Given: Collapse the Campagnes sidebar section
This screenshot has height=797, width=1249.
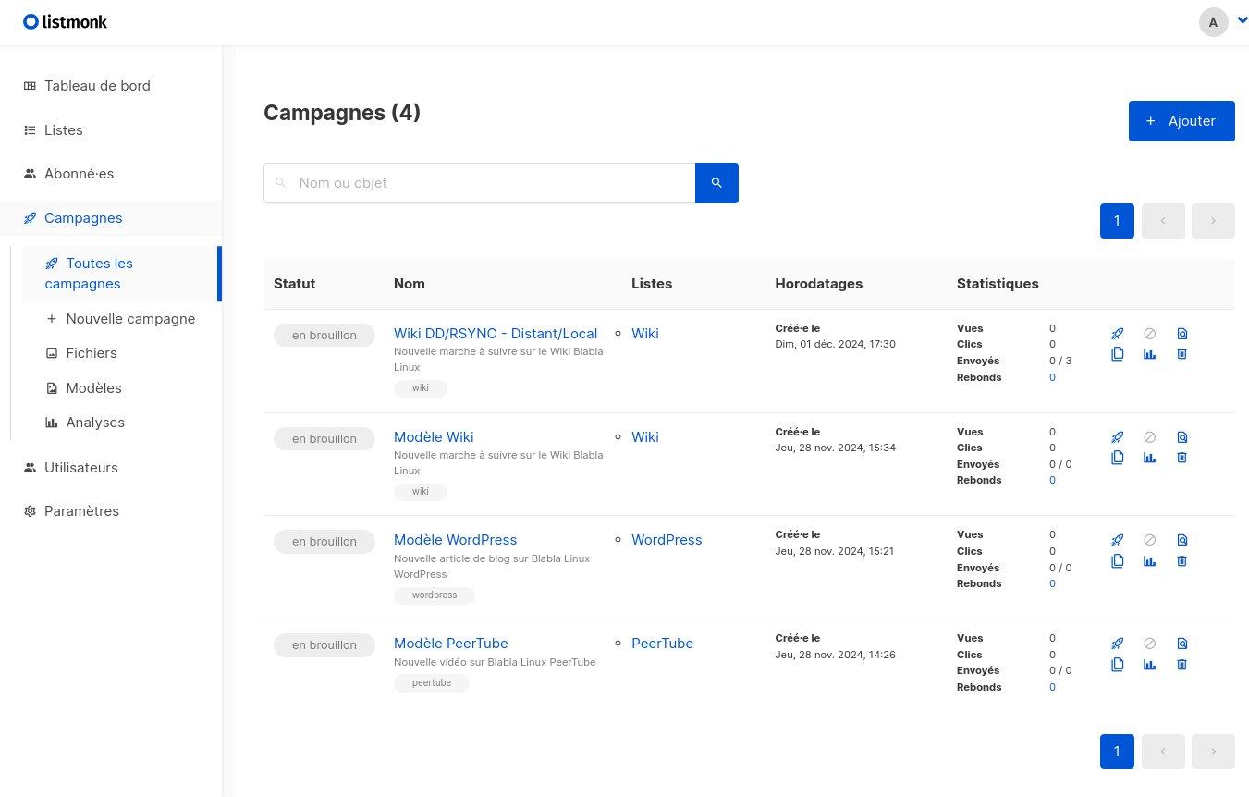Looking at the screenshot, I should (x=111, y=218).
